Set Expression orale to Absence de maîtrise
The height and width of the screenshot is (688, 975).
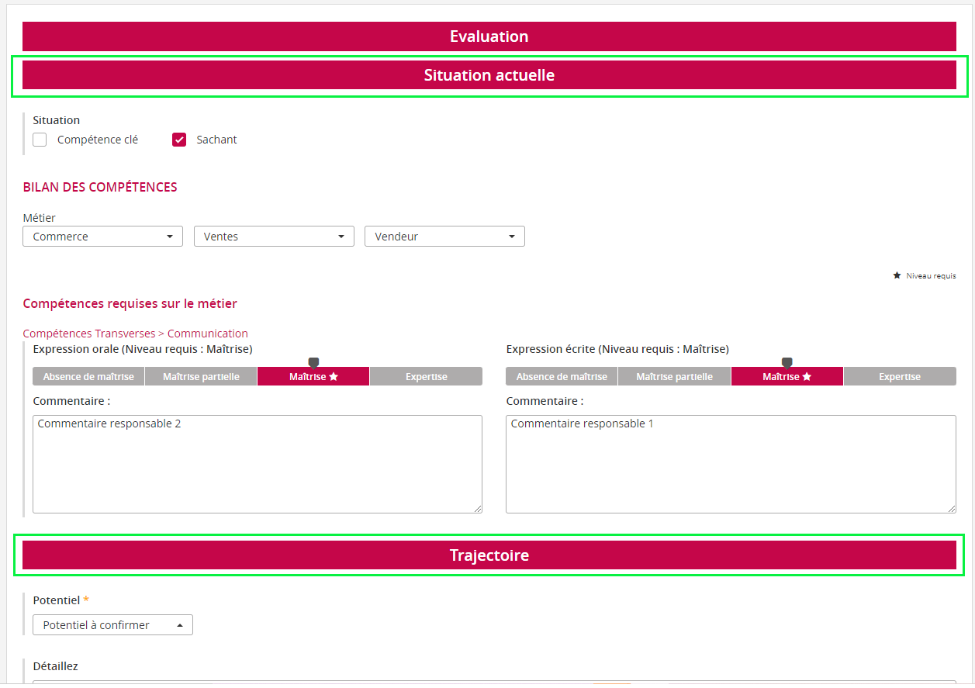tap(88, 376)
